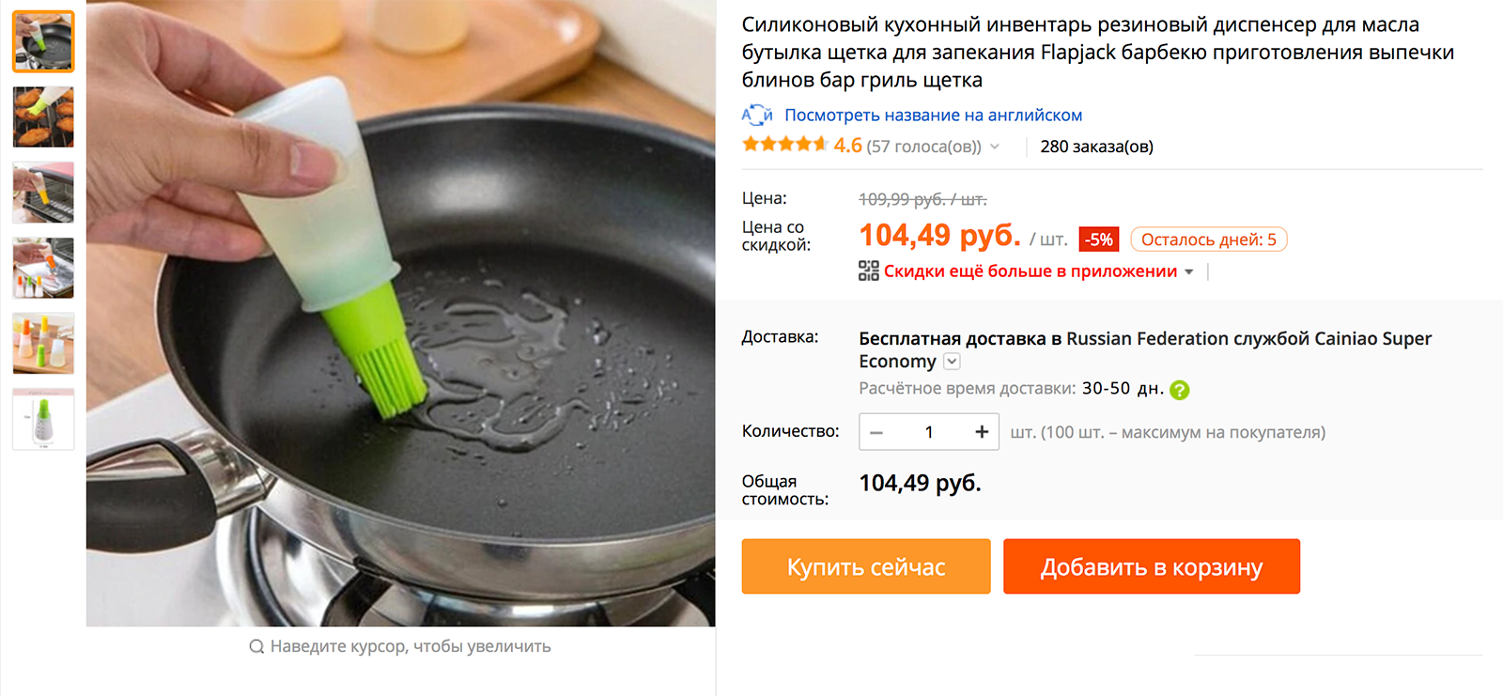Increase quantity with the plus button
Image resolution: width=1503 pixels, height=696 pixels.
pyautogui.click(x=982, y=431)
